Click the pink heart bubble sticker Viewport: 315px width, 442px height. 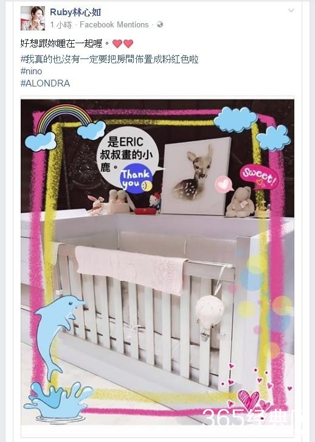224,184
